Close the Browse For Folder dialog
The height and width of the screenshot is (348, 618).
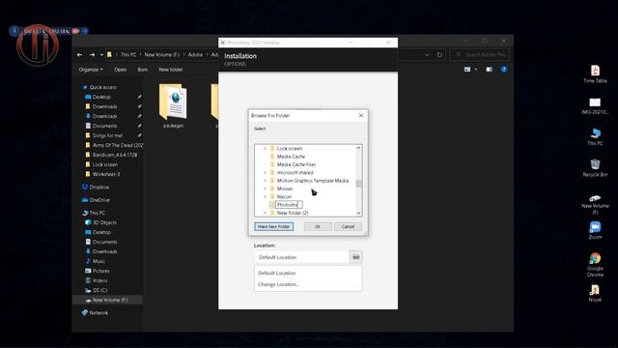(x=361, y=115)
